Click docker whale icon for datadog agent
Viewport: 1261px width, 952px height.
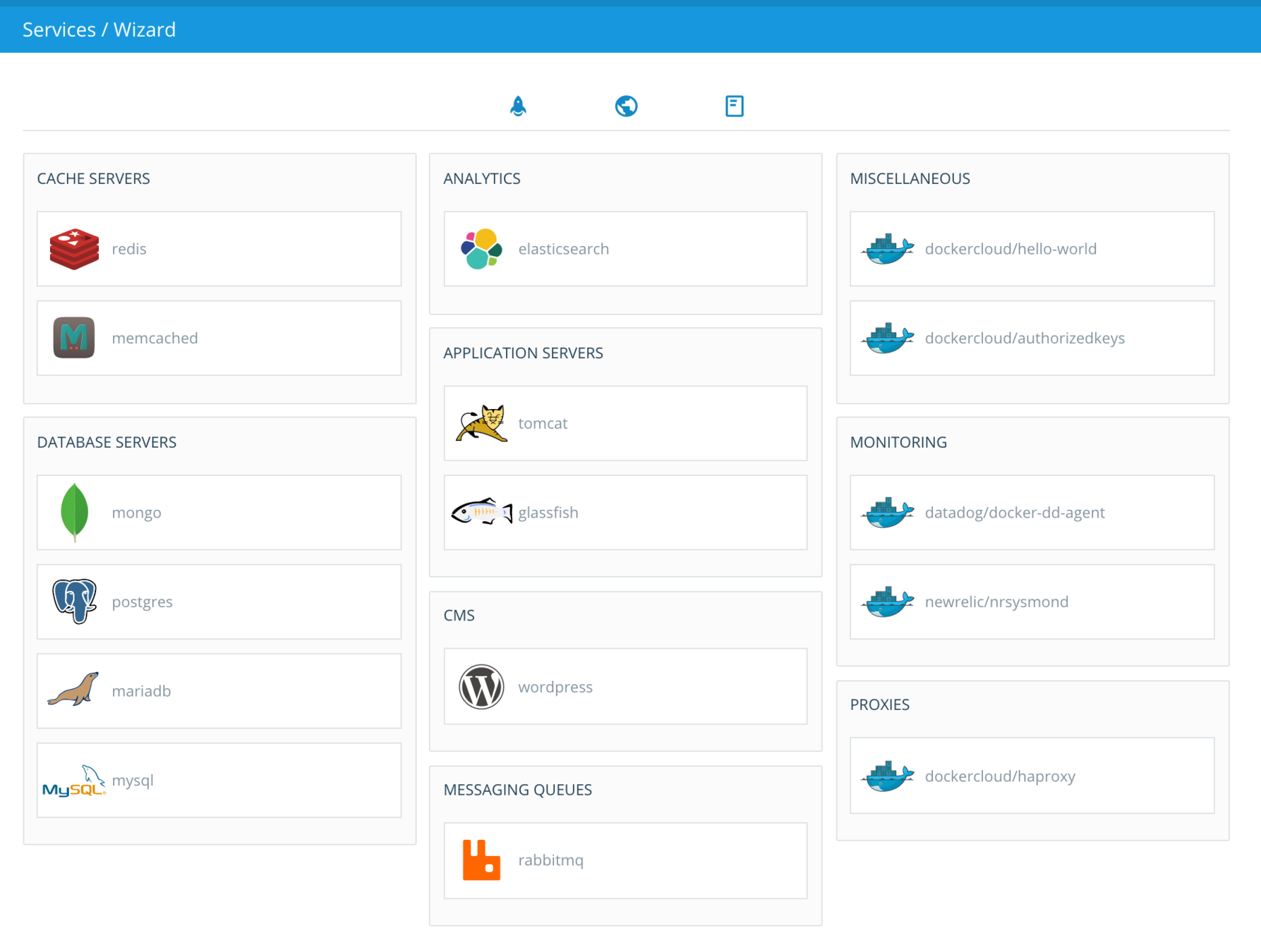click(888, 513)
